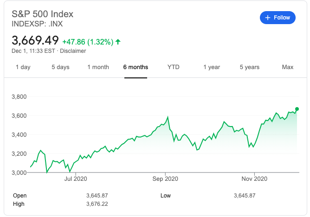This screenshot has height=217, width=310.
Task: Select the 5 years tab
Action: tap(250, 67)
